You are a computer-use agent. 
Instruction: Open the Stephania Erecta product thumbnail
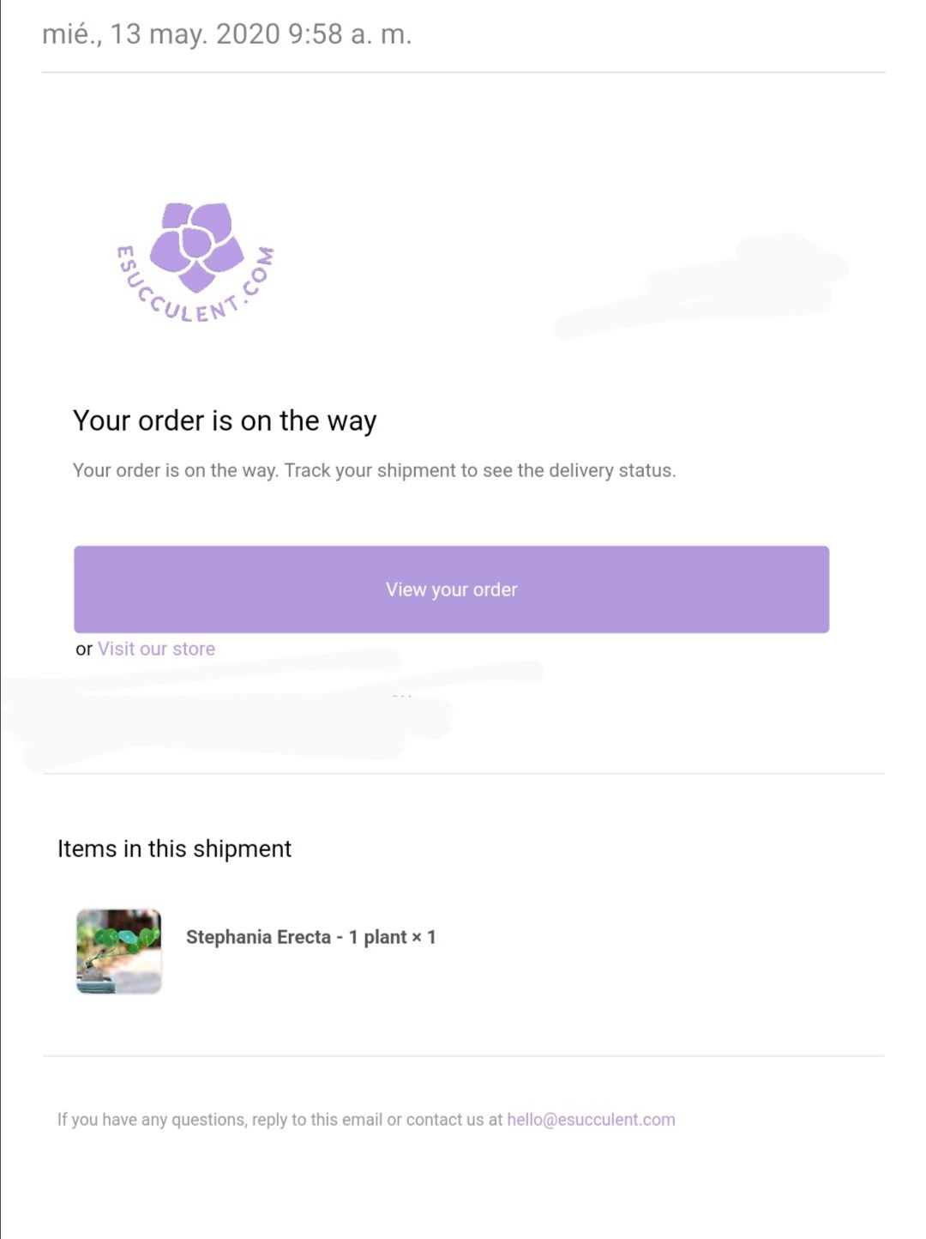(x=119, y=952)
